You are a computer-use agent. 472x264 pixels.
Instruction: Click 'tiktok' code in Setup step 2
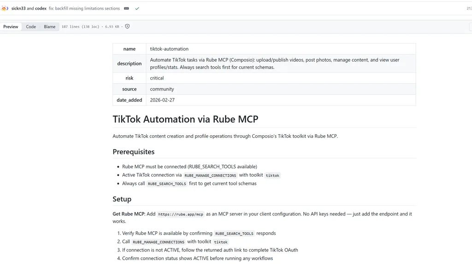(x=221, y=242)
